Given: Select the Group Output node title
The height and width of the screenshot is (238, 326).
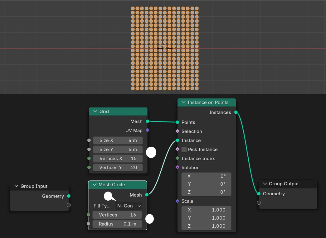Looking at the screenshot, I should click(x=284, y=184).
